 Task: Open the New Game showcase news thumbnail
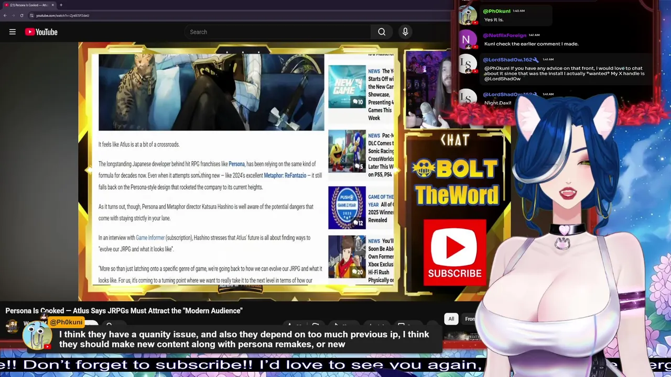347,86
